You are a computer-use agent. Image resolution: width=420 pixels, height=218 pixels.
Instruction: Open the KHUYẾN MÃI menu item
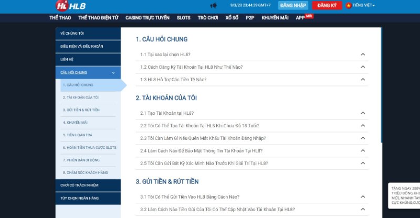pos(275,18)
